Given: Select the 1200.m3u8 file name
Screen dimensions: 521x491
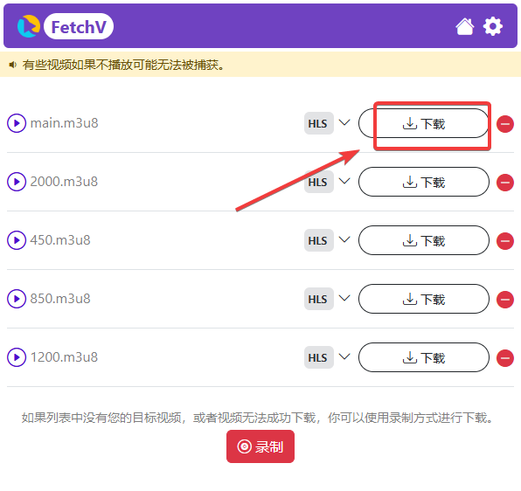Looking at the screenshot, I should (x=64, y=357).
